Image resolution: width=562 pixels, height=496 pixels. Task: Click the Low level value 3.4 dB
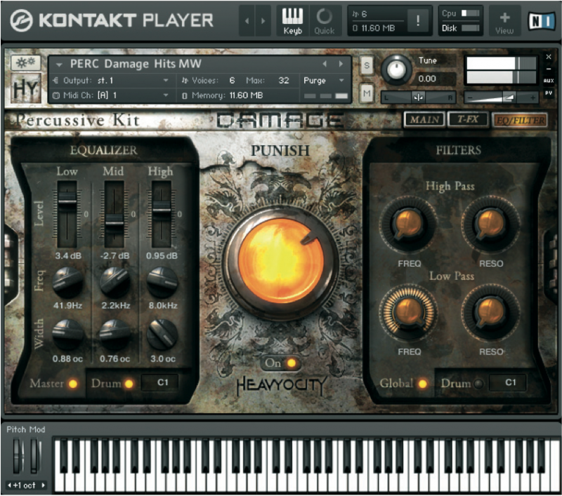coord(68,256)
